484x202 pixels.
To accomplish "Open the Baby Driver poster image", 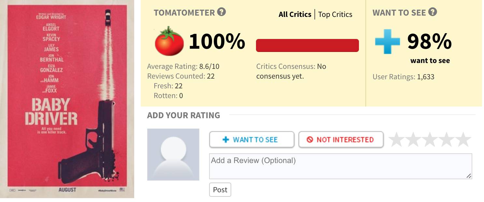I will (67, 101).
